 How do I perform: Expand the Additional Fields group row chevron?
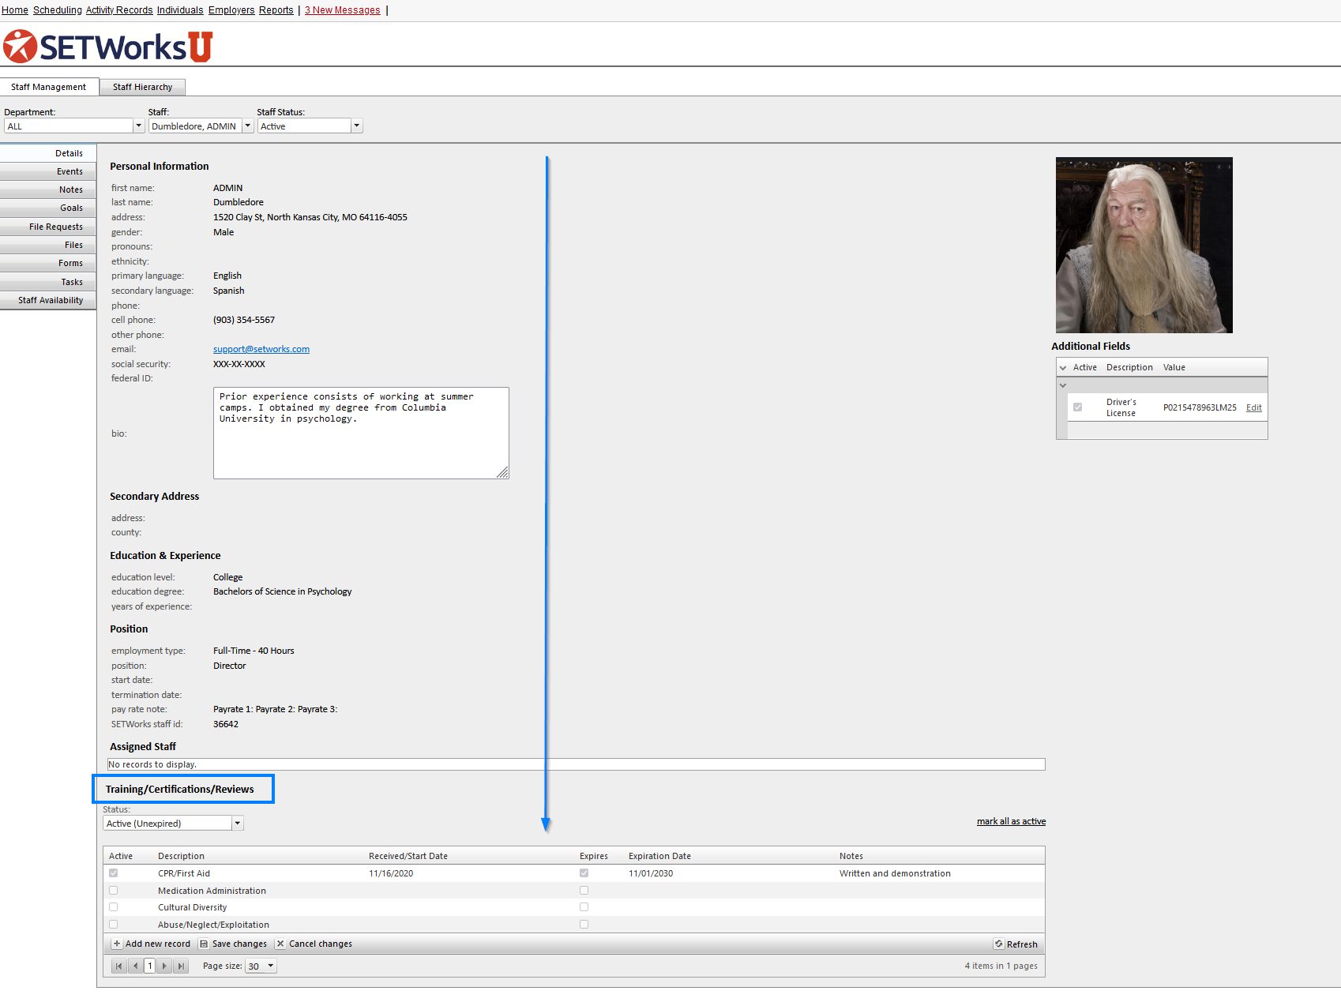[x=1063, y=385]
